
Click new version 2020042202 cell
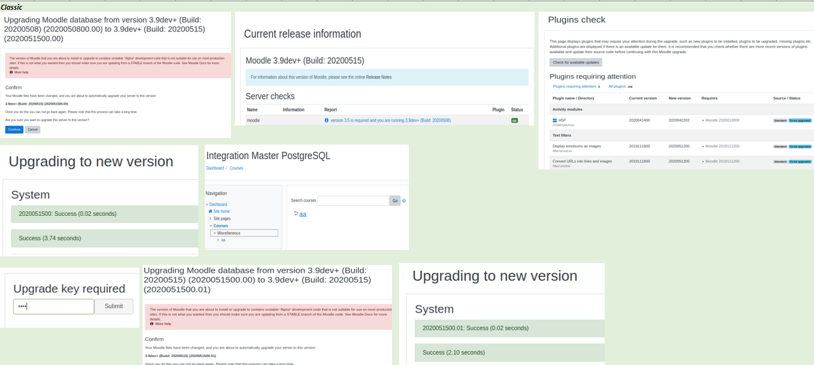coord(679,120)
